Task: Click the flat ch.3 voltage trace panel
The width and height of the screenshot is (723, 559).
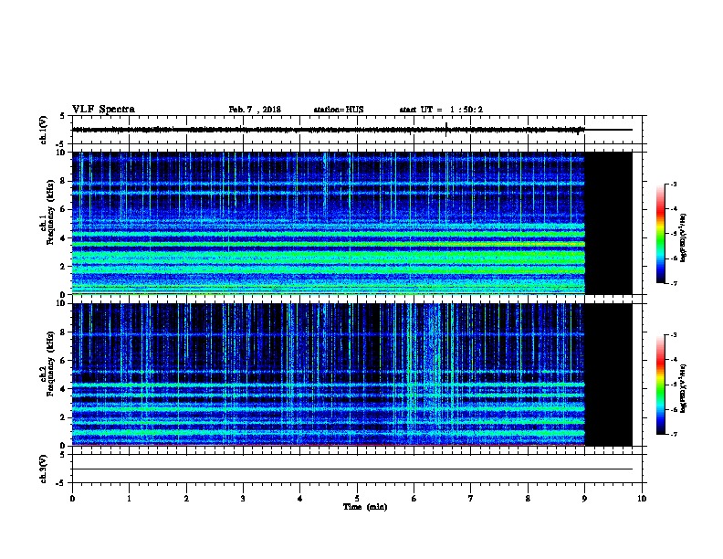Action: (357, 469)
